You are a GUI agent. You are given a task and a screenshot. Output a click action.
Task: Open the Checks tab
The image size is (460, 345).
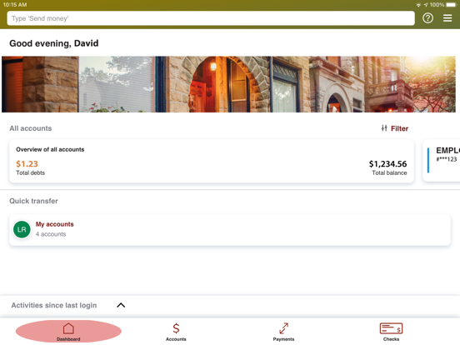click(391, 332)
